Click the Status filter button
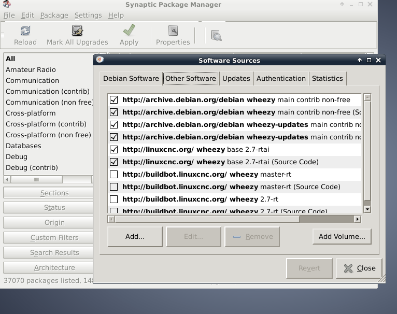The width and height of the screenshot is (397, 314). (49, 208)
